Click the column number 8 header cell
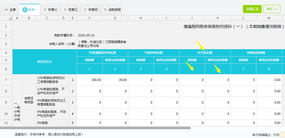The width and height of the screenshot is (285, 138). (269, 69)
